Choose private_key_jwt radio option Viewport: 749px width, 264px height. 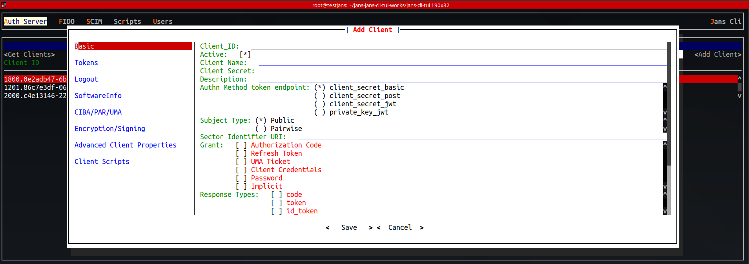coord(320,112)
